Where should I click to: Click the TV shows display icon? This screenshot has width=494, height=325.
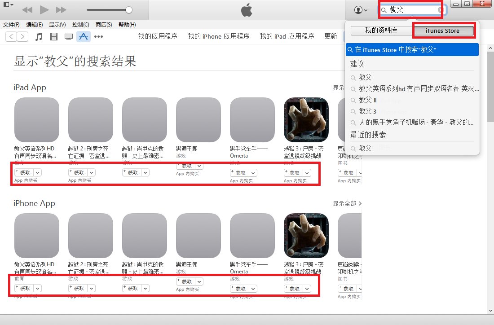[68, 36]
